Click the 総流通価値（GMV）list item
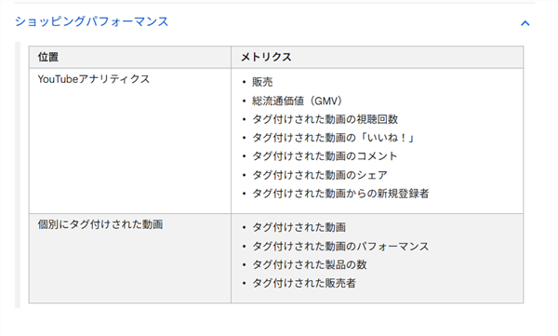 [x=298, y=101]
